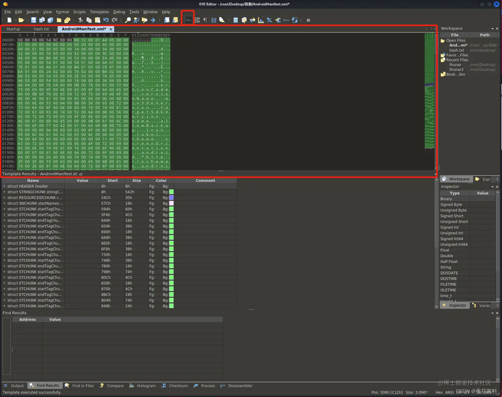Open the Tools menu
This screenshot has width=502, height=397.
(134, 12)
